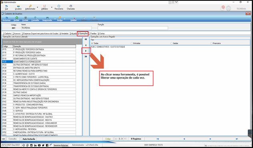The width and height of the screenshot is (253, 148).
Task: Open the Usuários toolbar icon
Action: tap(18, 6)
